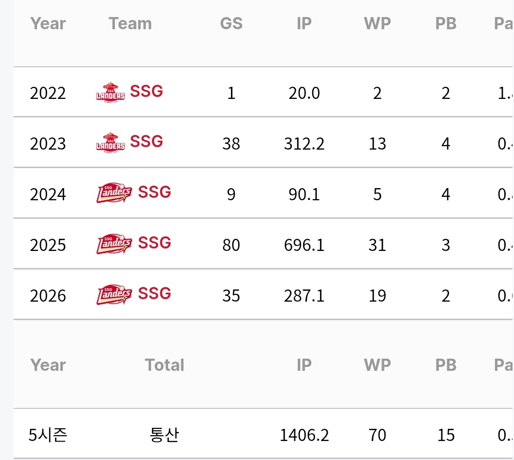Click the 2026 Landers script logo
Screen dimensions: 514x460
[x=114, y=294]
